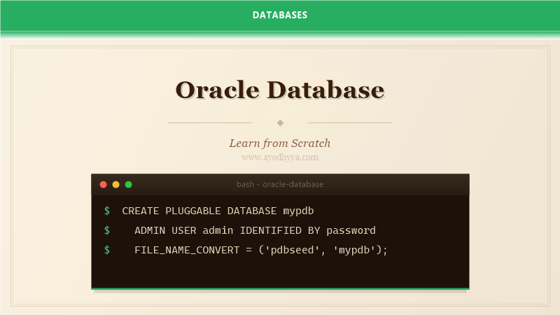
Task: Click the ADMIN USER admin IDENTIFIED line
Action: point(255,231)
